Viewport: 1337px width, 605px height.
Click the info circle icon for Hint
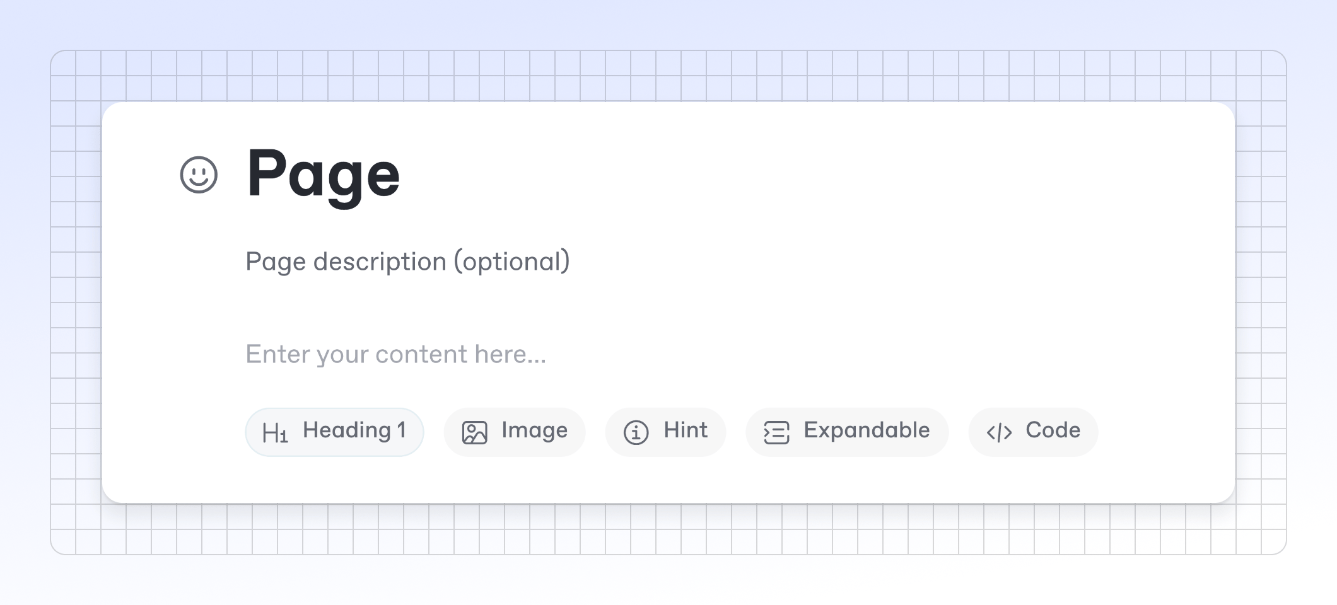(636, 433)
